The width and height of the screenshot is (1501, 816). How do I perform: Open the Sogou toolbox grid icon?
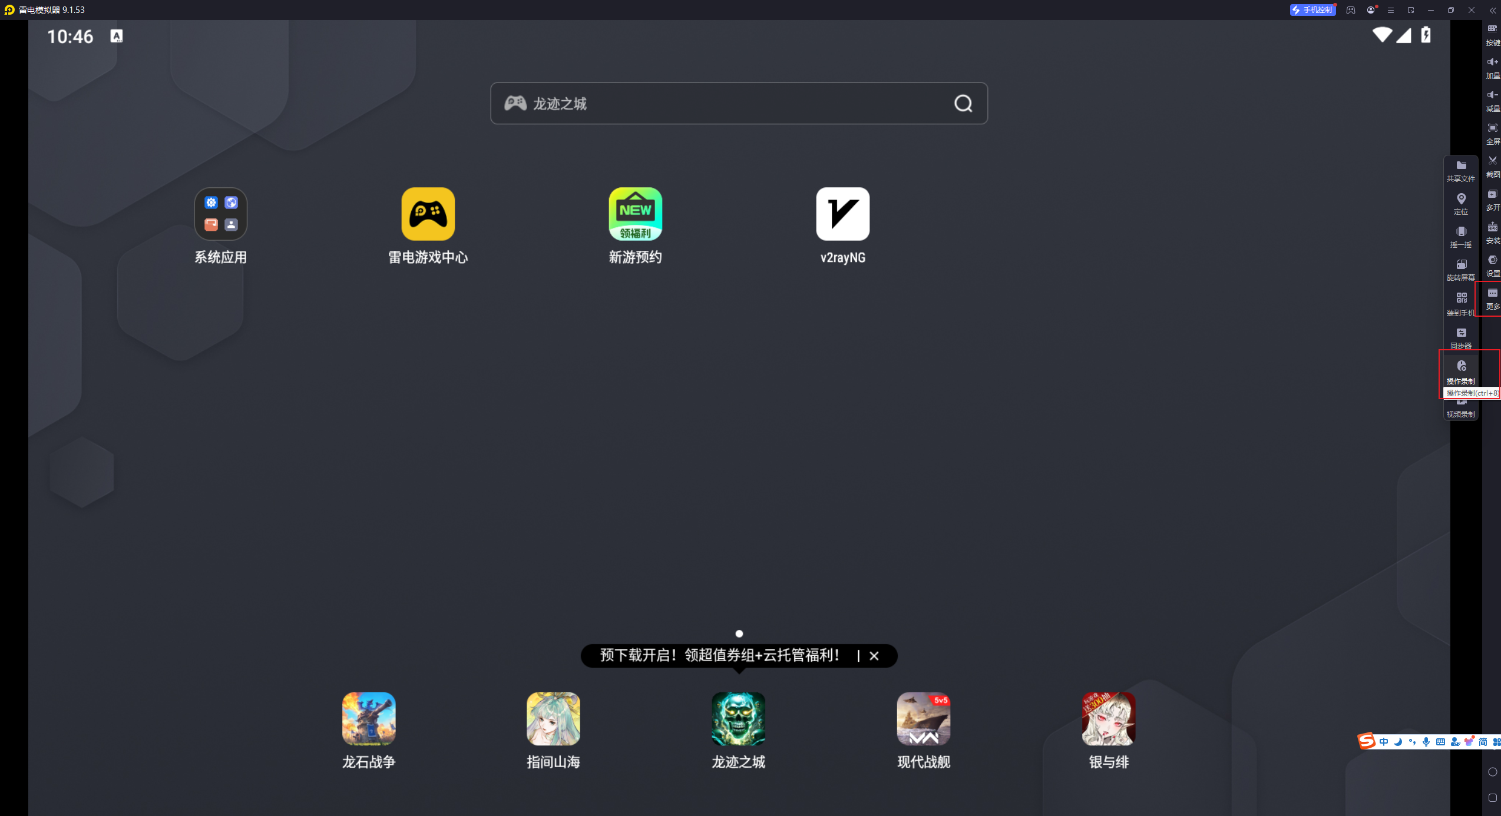1496,742
